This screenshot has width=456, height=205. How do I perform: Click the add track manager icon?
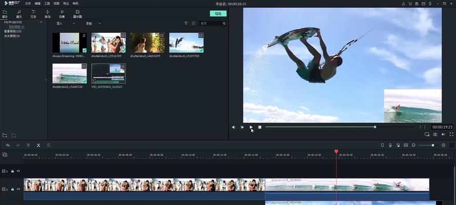[5, 155]
